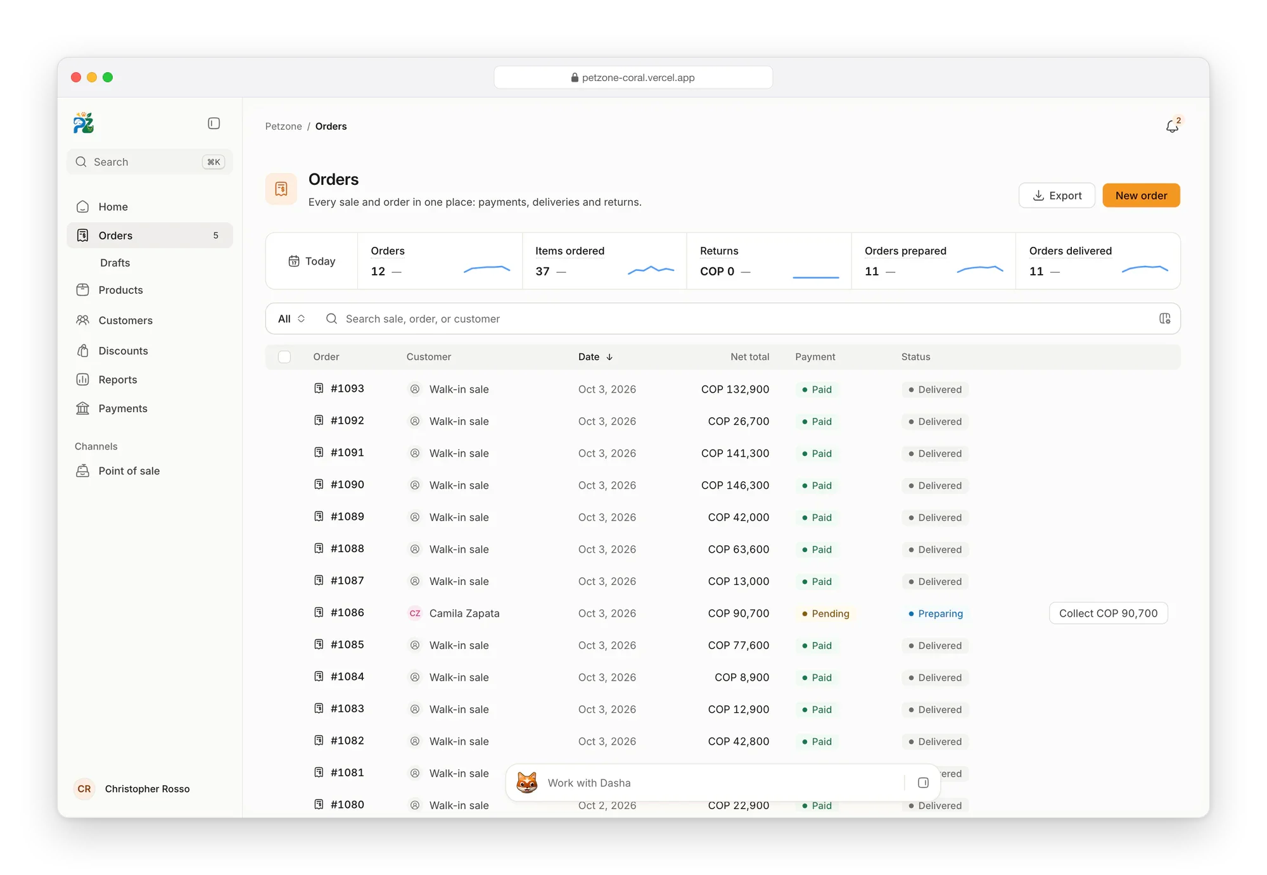This screenshot has height=875, width=1267.
Task: Click the Payments bank icon in the sidebar
Action: point(82,408)
